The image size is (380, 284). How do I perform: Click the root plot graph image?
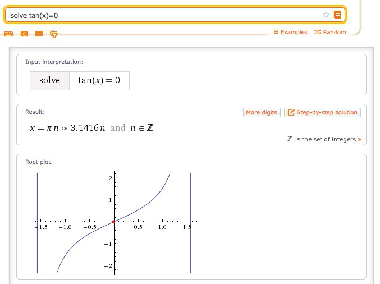click(114, 223)
